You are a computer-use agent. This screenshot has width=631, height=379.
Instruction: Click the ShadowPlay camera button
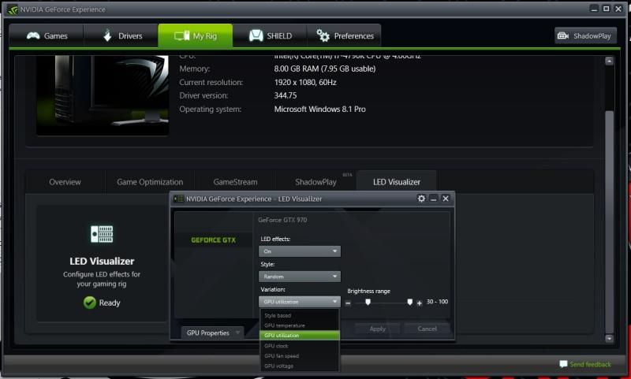click(x=564, y=36)
